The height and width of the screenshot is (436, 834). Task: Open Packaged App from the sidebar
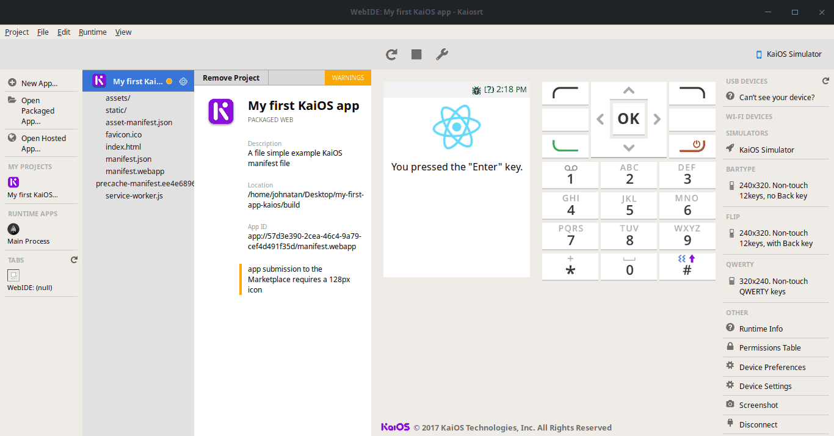tap(42, 111)
